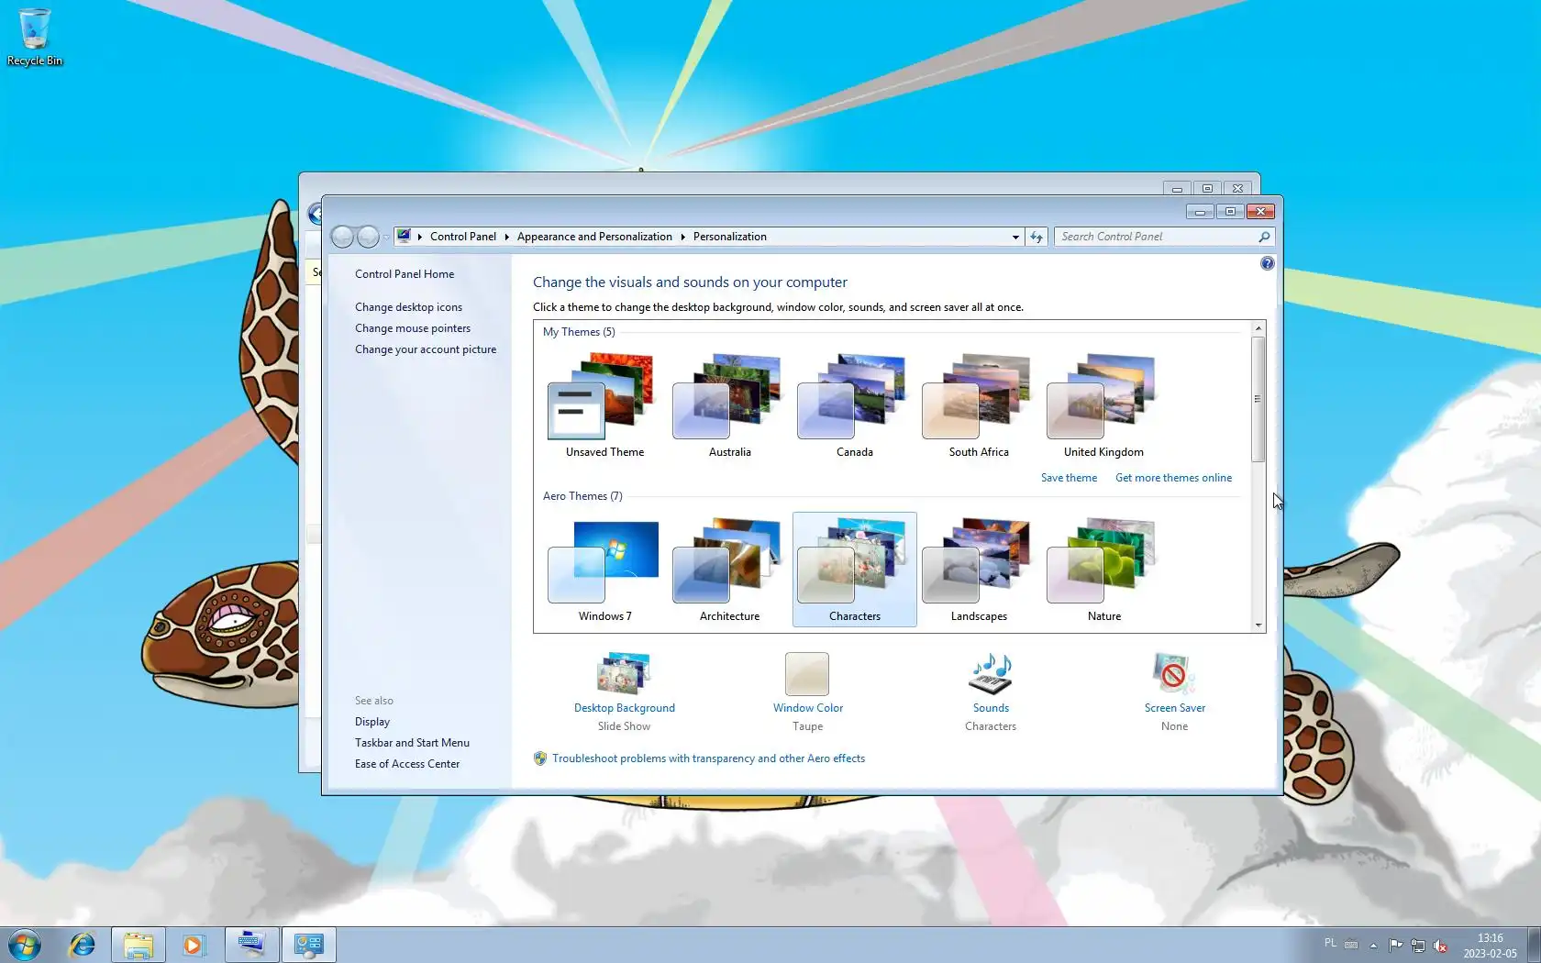Click the Desktop Background label link
This screenshot has height=963, width=1541.
(624, 708)
